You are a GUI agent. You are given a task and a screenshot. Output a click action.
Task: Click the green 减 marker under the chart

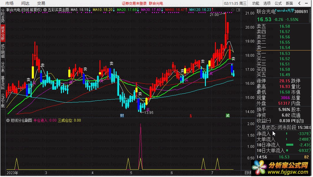pos(228,116)
